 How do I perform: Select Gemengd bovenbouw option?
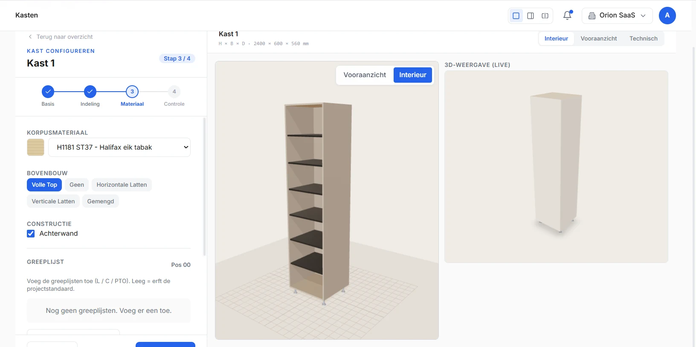pyautogui.click(x=101, y=201)
